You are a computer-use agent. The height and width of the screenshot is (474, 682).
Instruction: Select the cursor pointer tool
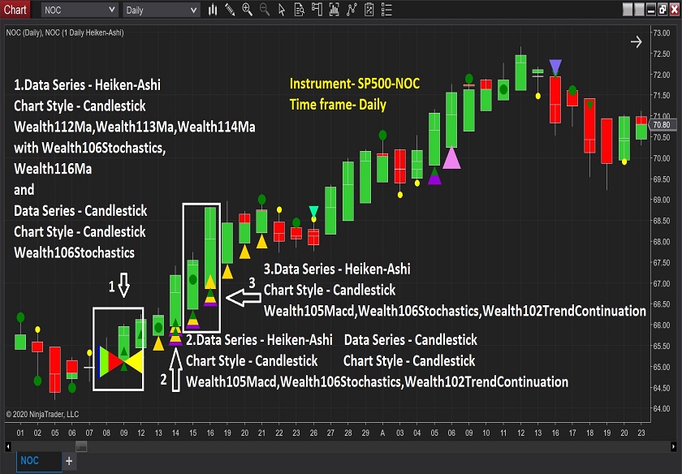[x=283, y=11]
